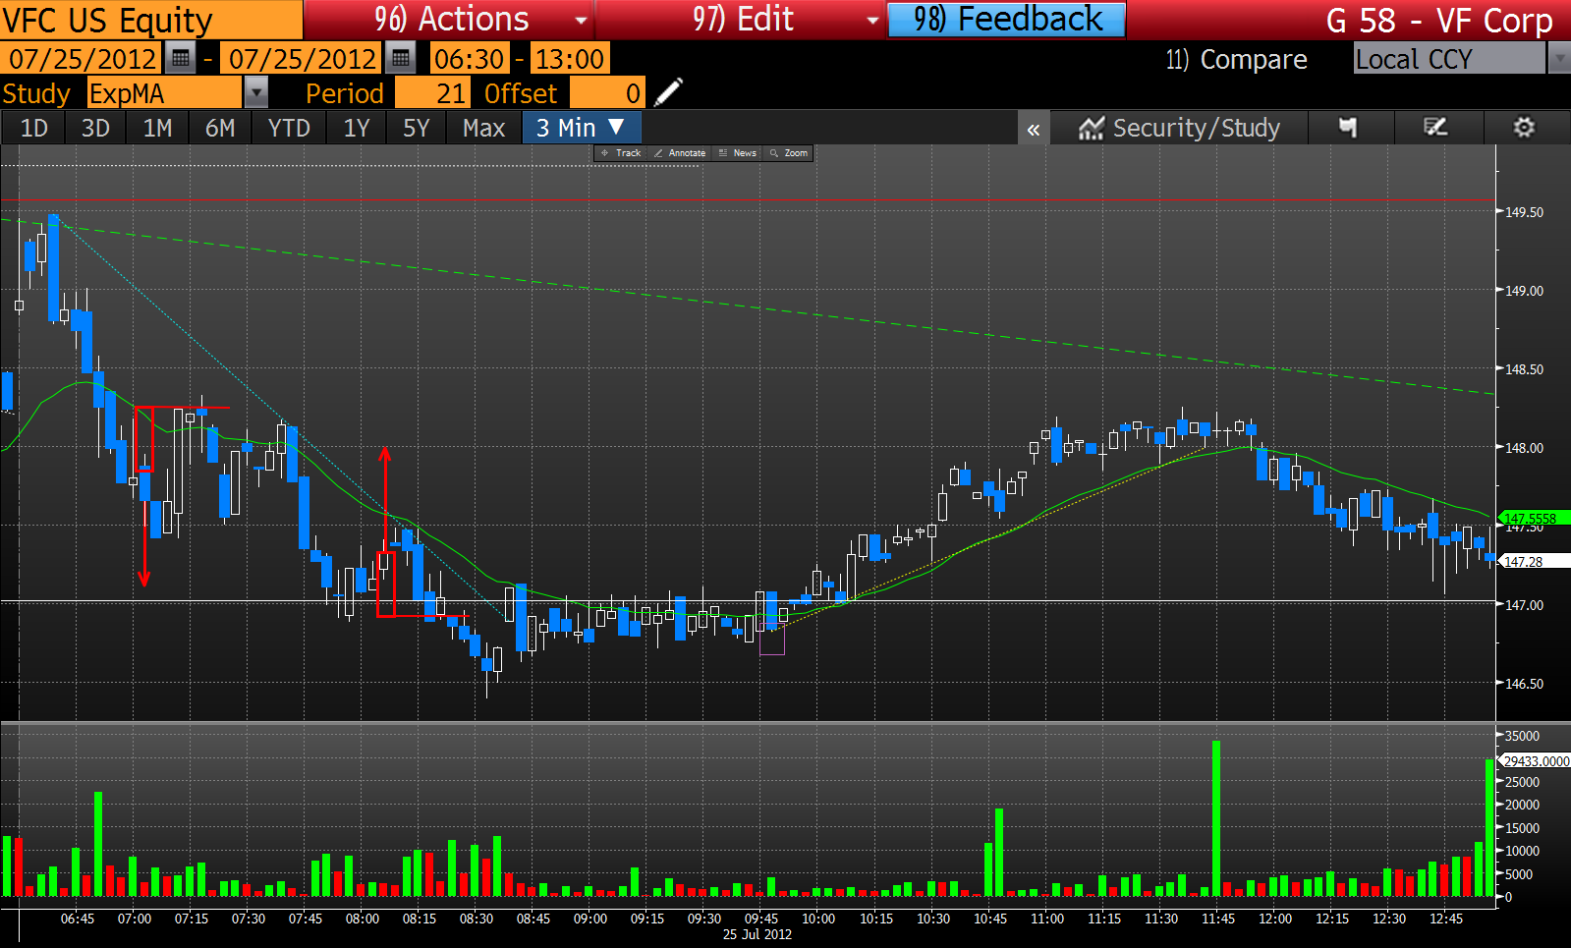The image size is (1571, 948).
Task: Open the 3 Min interval dropdown
Action: pos(582,128)
